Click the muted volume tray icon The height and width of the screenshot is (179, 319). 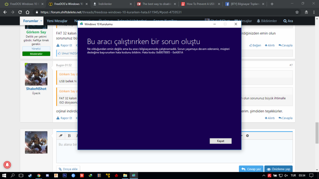286,175
